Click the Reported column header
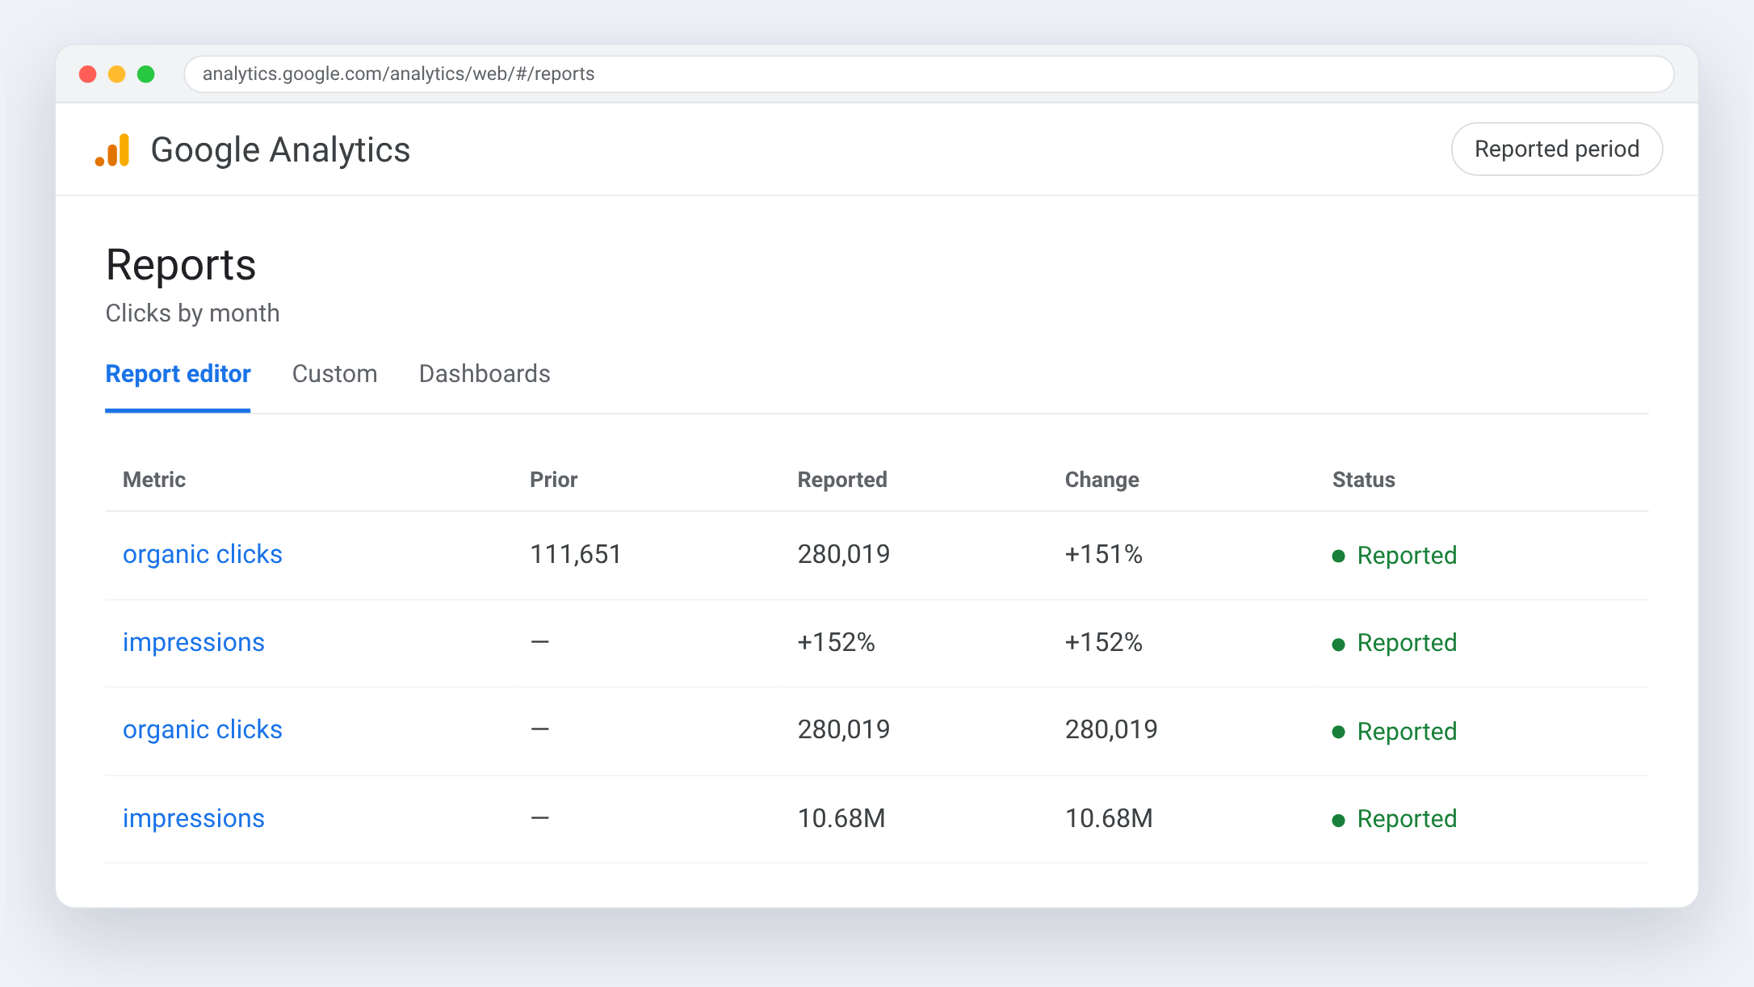Viewport: 1754px width, 987px height. (842, 480)
